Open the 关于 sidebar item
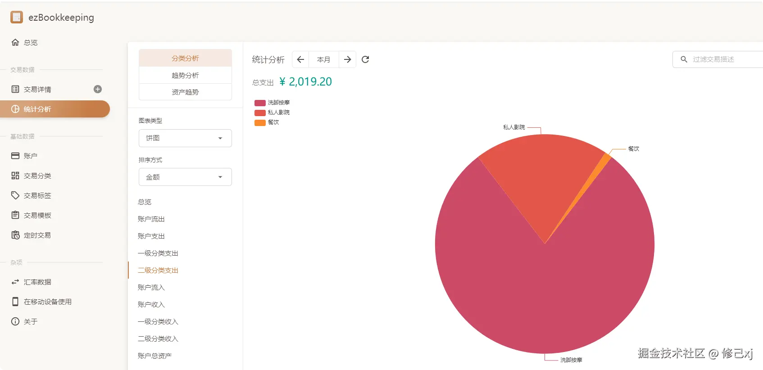This screenshot has height=370, width=763. [x=55, y=321]
